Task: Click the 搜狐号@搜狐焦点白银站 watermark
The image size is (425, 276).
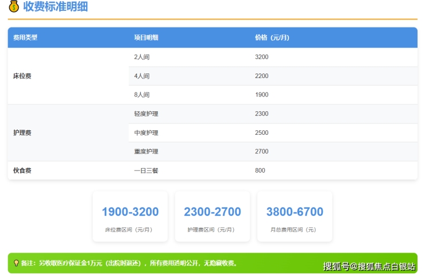Action: 369,266
